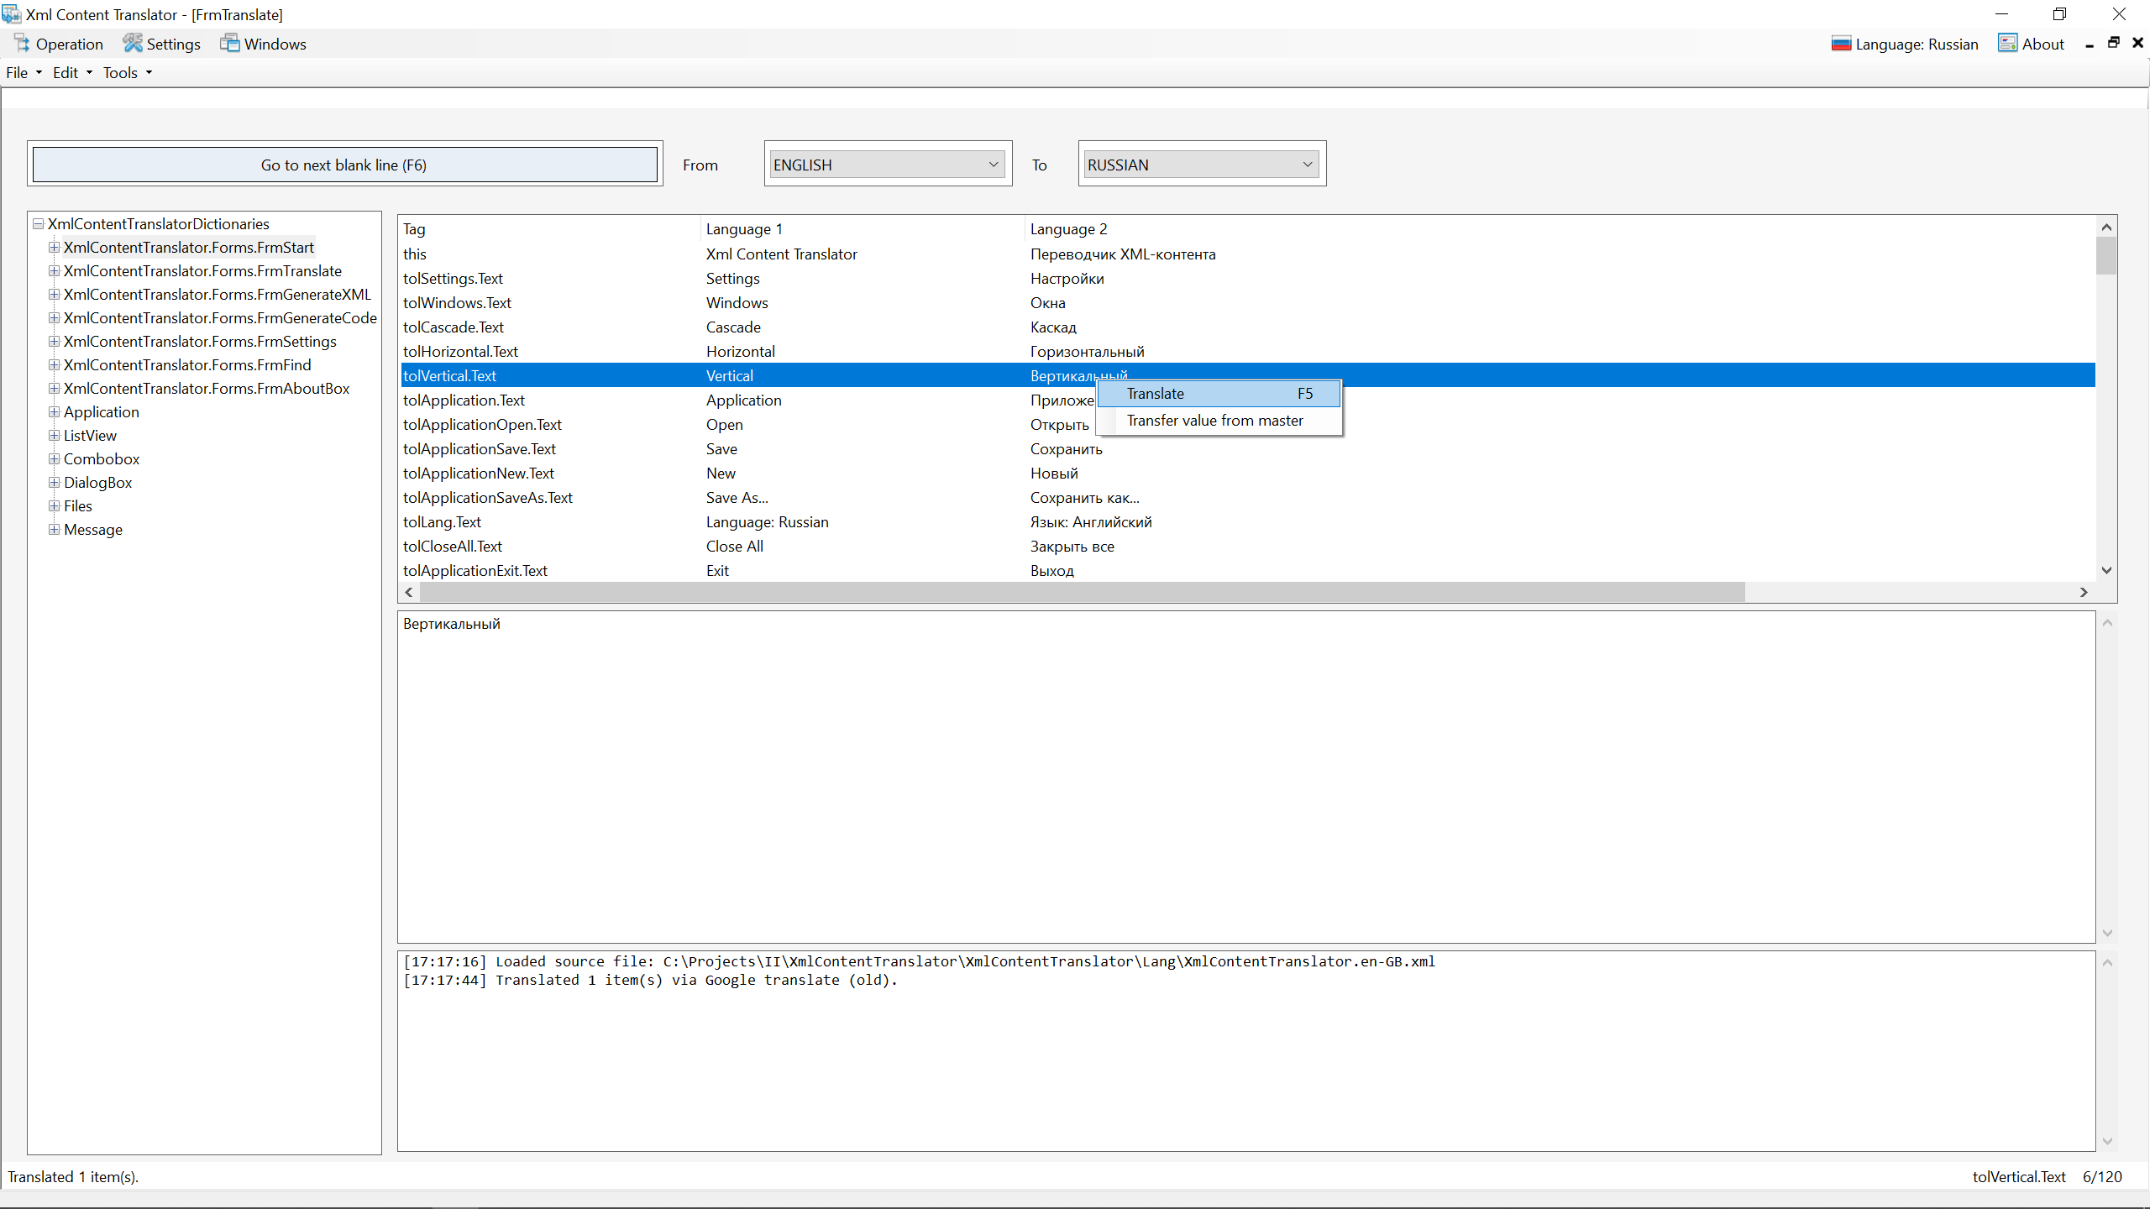Open the From language ENGLISH dropdown

(x=994, y=165)
